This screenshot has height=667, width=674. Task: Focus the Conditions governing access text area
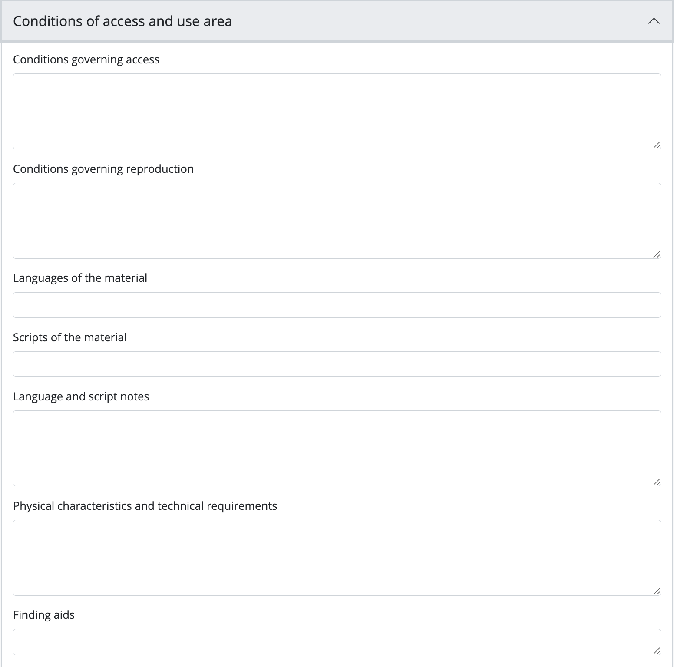[337, 111]
